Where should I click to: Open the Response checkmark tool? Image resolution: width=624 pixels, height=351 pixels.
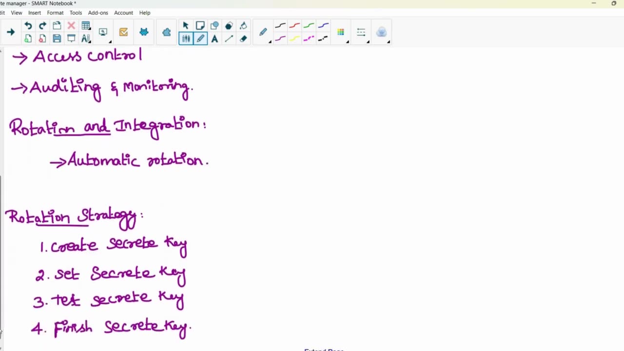[123, 32]
